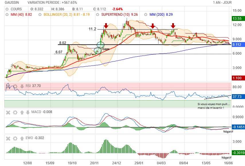
Task: Click the 1 AN - JOUR period label
Action: click(222, 3)
